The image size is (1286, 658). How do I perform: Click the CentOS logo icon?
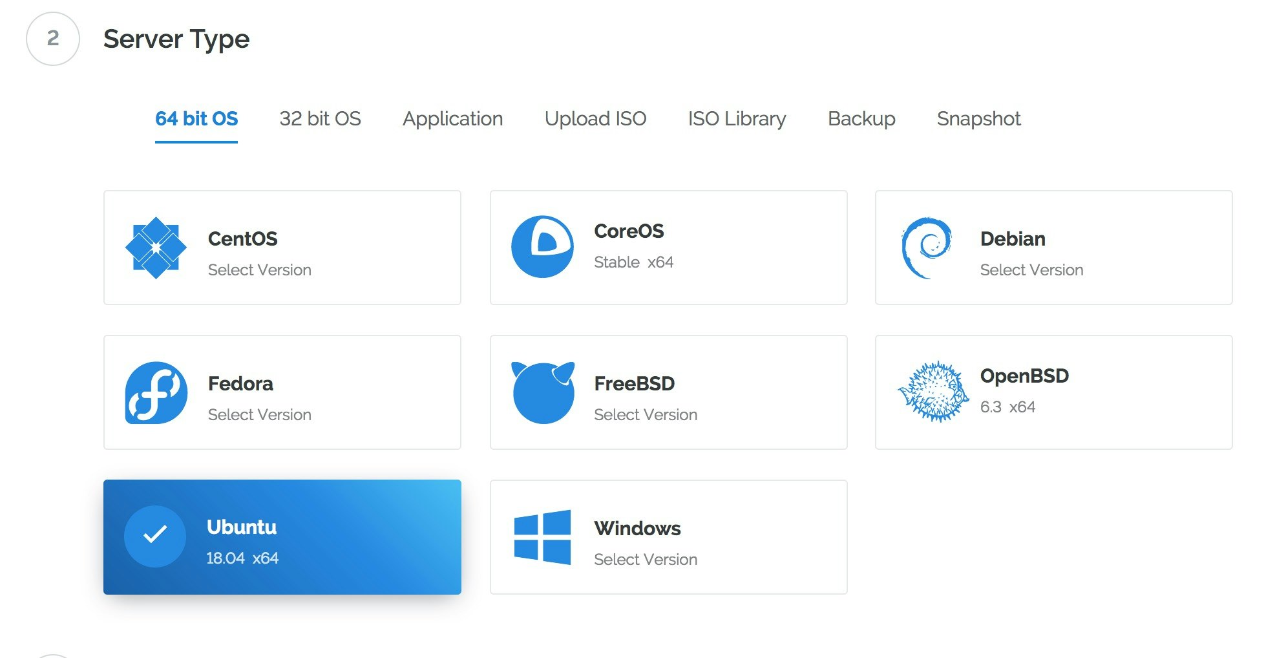[156, 248]
